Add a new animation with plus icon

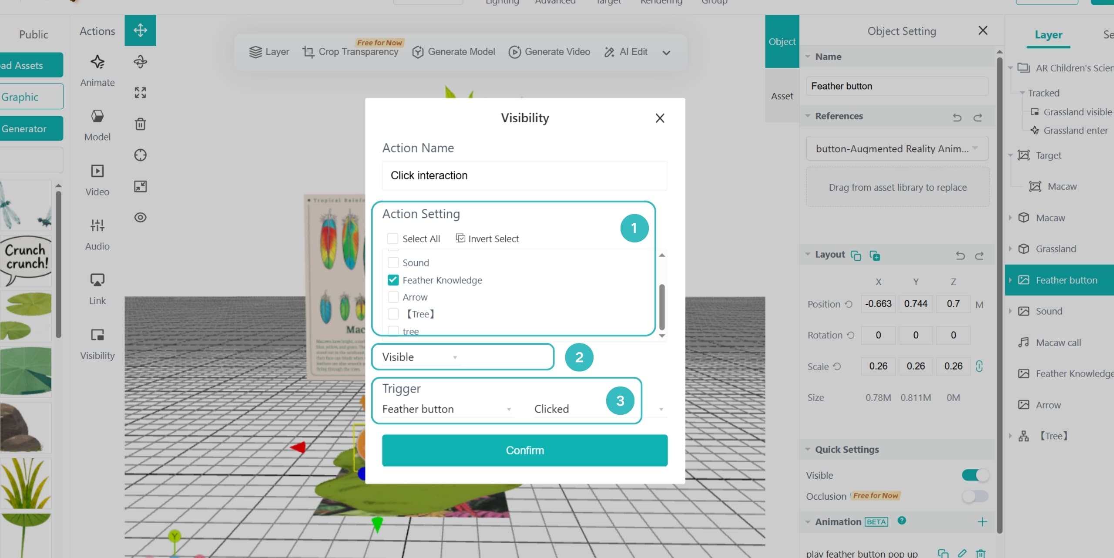point(982,521)
